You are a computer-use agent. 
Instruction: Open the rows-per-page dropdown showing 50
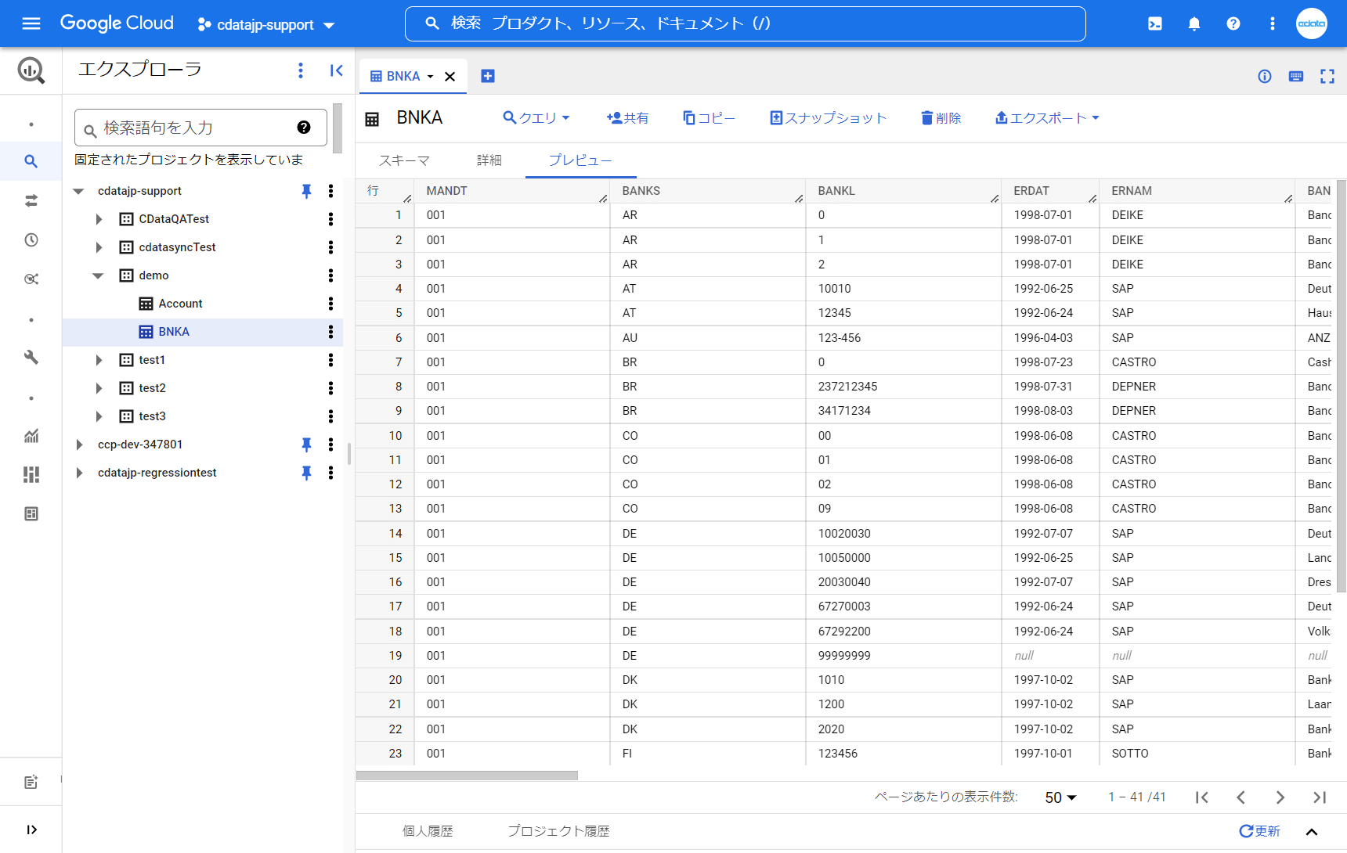[x=1059, y=797]
